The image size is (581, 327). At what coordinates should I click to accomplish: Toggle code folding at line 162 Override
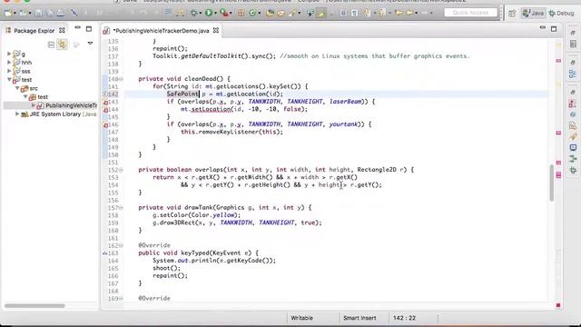(x=121, y=245)
